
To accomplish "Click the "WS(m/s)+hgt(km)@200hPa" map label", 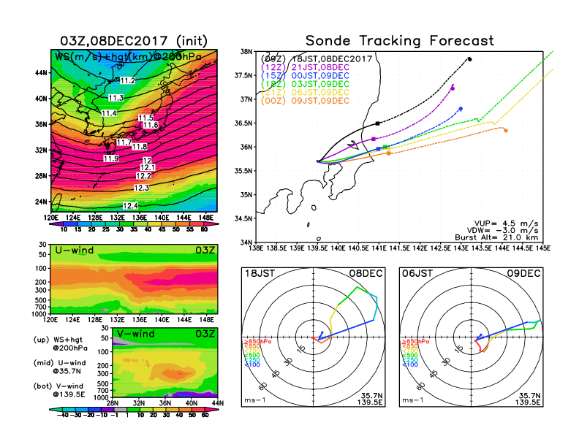I will coord(128,57).
